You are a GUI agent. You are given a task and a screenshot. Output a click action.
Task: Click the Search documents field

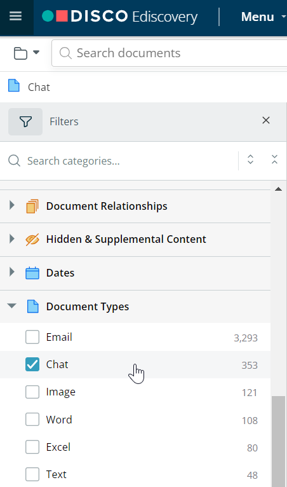click(170, 53)
